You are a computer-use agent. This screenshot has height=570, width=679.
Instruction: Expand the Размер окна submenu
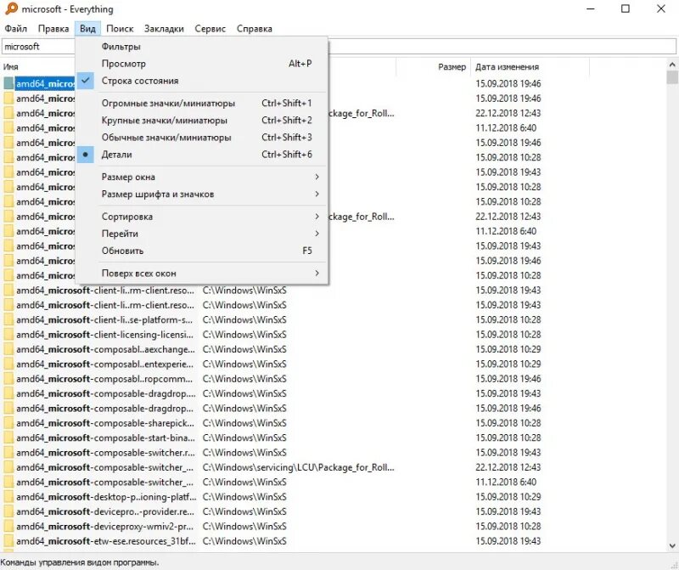click(x=201, y=177)
